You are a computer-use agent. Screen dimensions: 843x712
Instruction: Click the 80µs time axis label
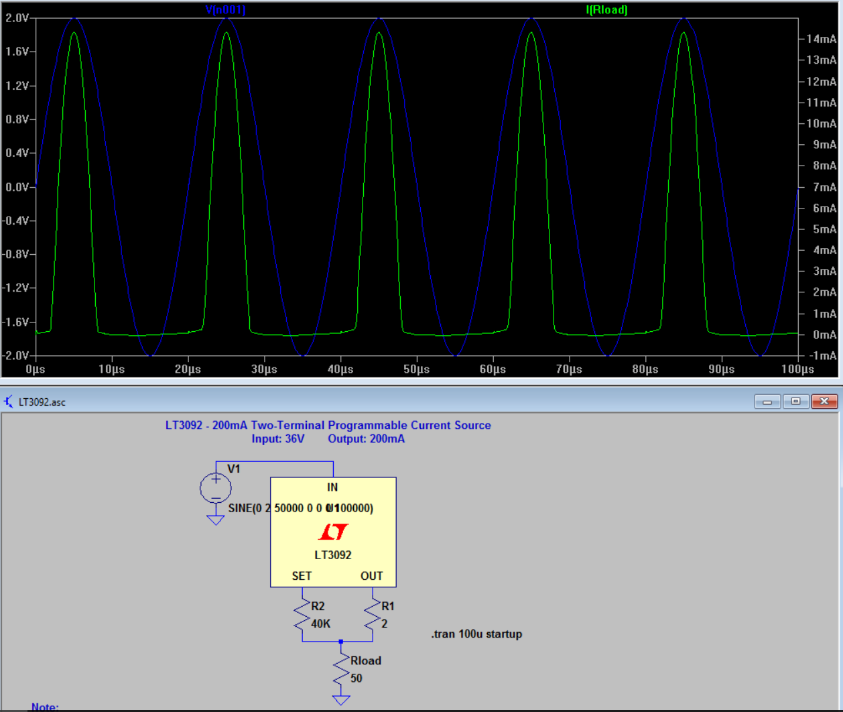point(645,369)
